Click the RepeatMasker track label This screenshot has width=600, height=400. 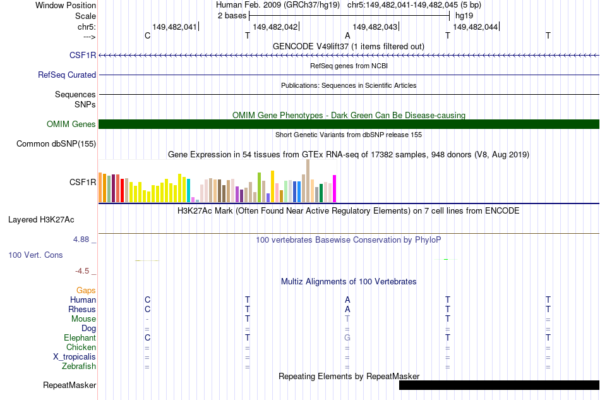69,385
